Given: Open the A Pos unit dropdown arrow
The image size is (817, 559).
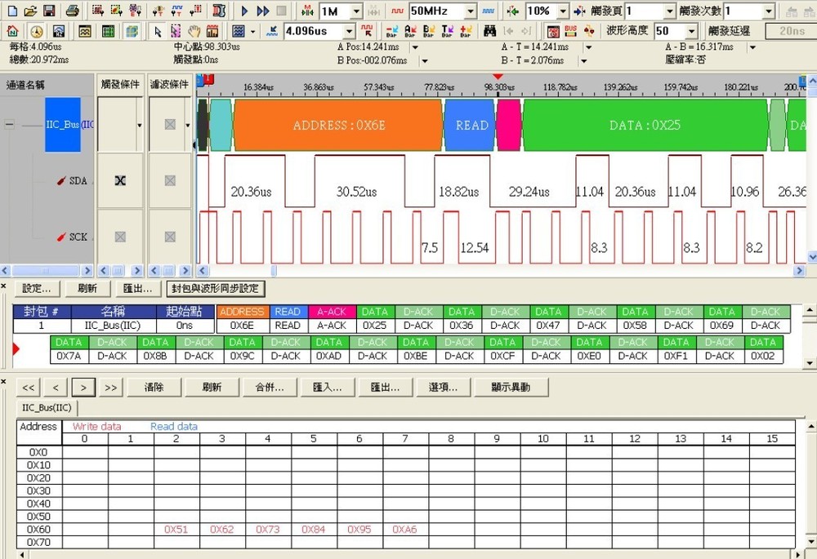Looking at the screenshot, I should 415,47.
